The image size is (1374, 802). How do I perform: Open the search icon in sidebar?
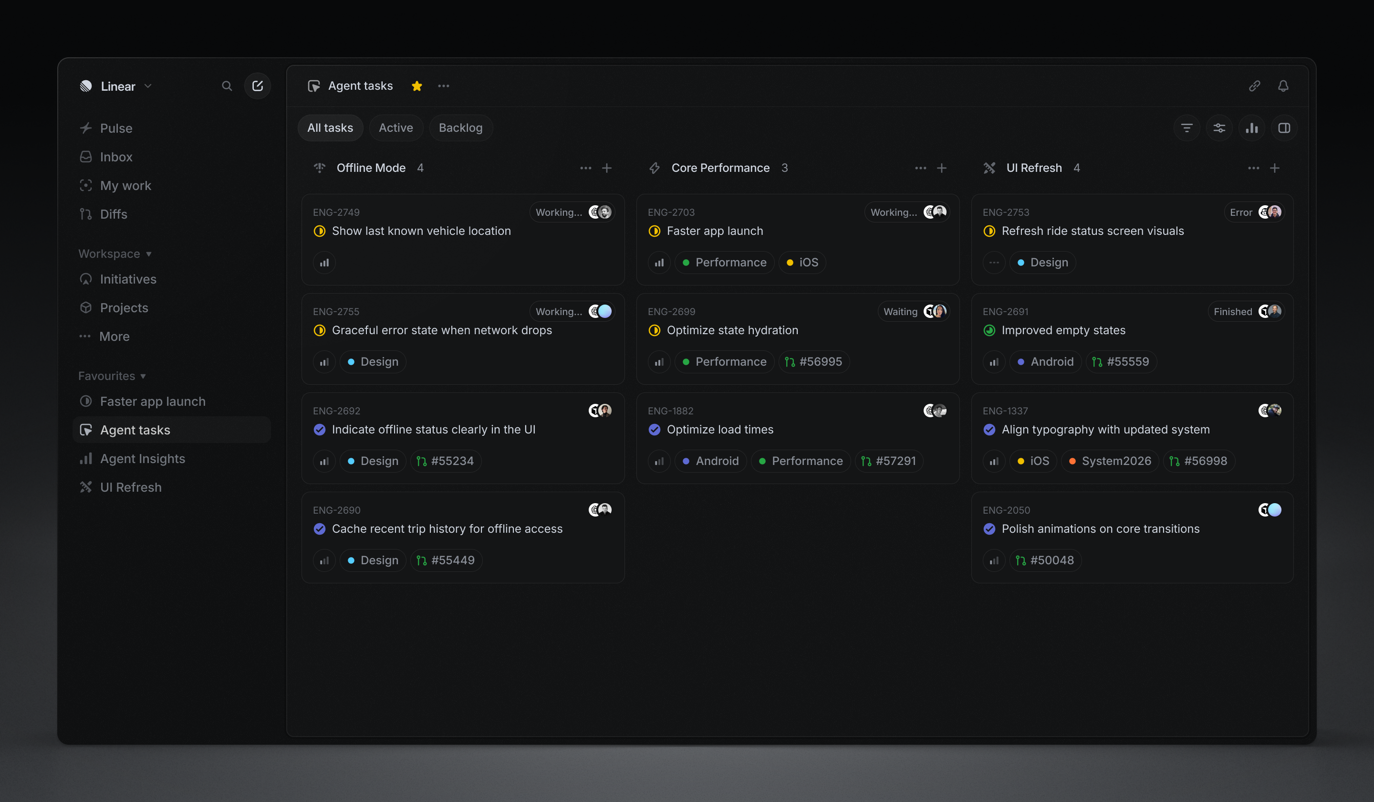(227, 86)
